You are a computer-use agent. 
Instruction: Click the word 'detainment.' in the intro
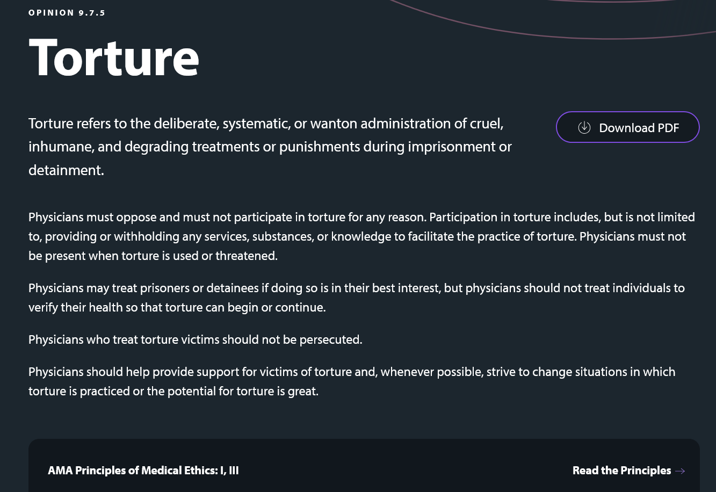(66, 170)
